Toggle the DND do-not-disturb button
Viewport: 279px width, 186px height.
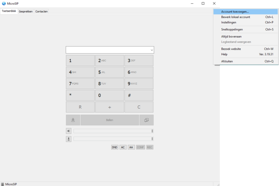pyautogui.click(x=114, y=147)
